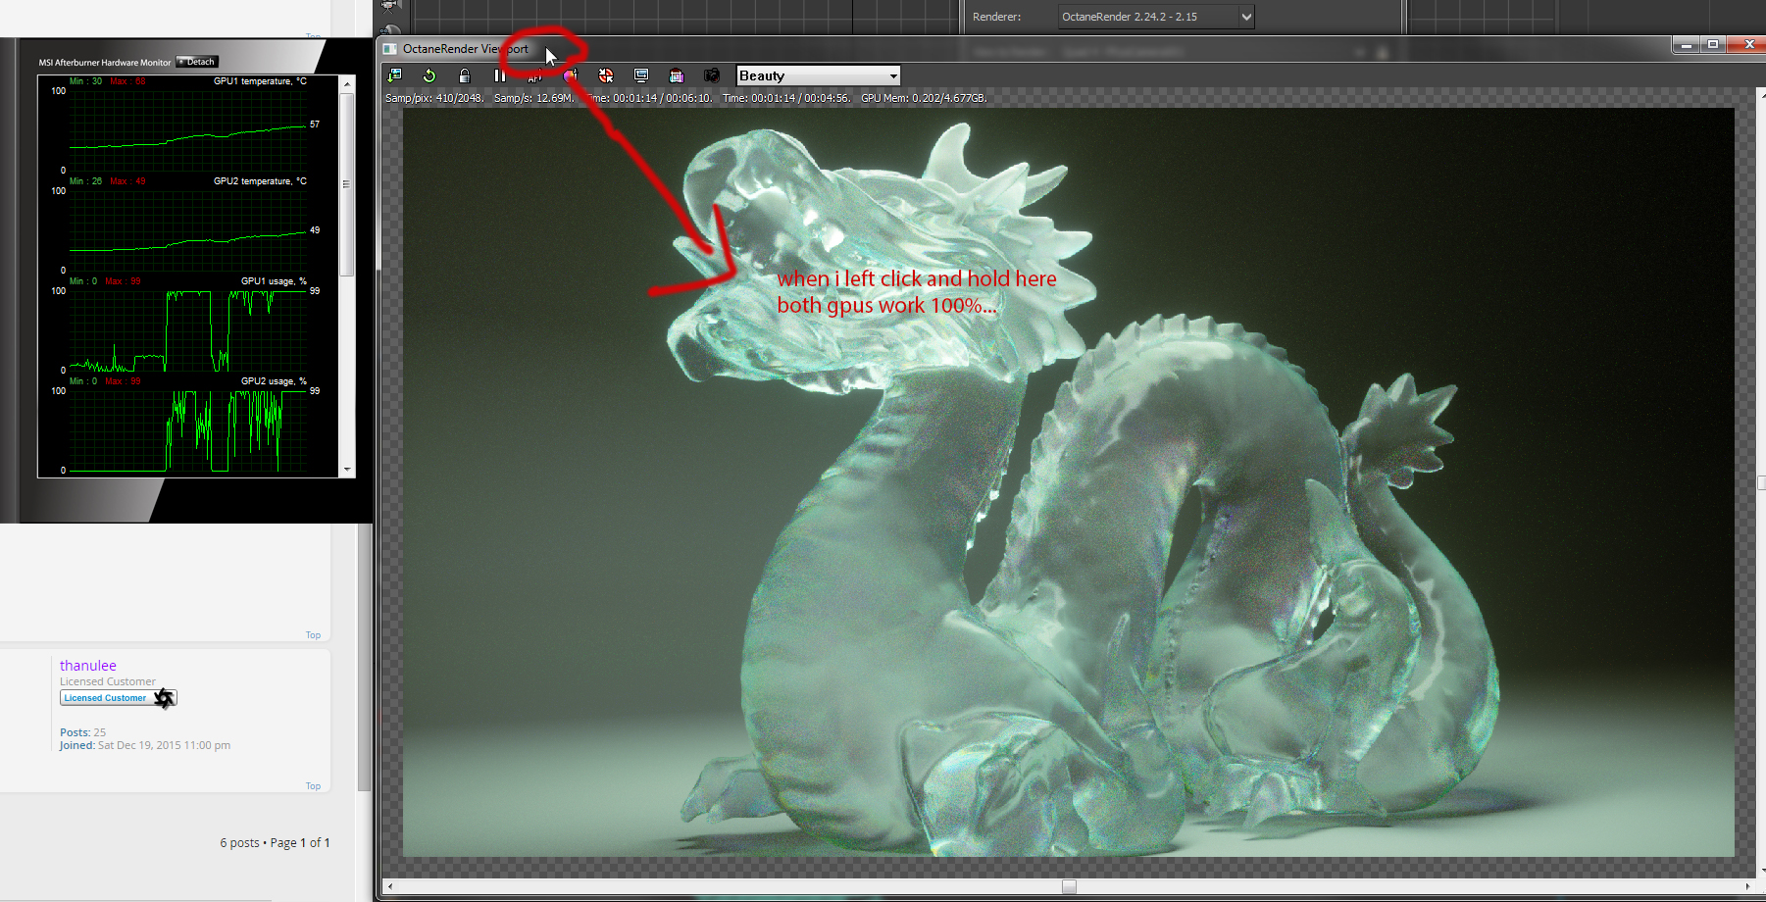Click the red crosshair target picker icon
Image resolution: width=1766 pixels, height=902 pixels.
tap(606, 75)
